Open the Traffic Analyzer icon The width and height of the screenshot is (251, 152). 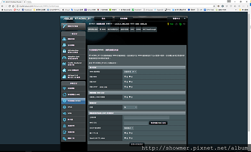[64, 64]
